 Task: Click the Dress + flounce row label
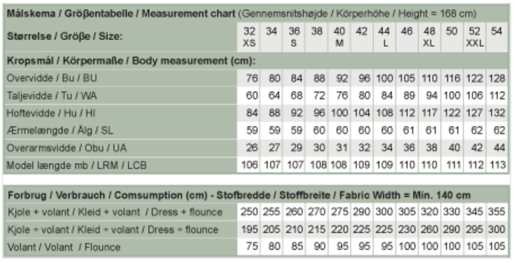tap(115, 212)
